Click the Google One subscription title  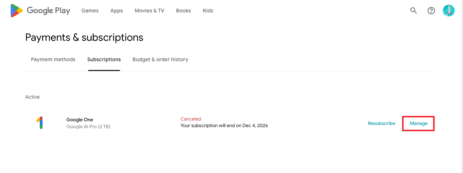tap(80, 119)
